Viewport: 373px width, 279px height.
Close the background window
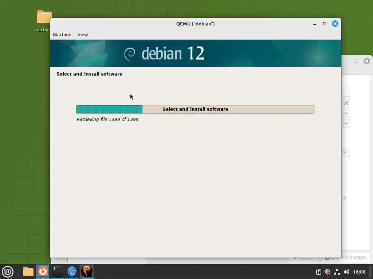(x=367, y=61)
